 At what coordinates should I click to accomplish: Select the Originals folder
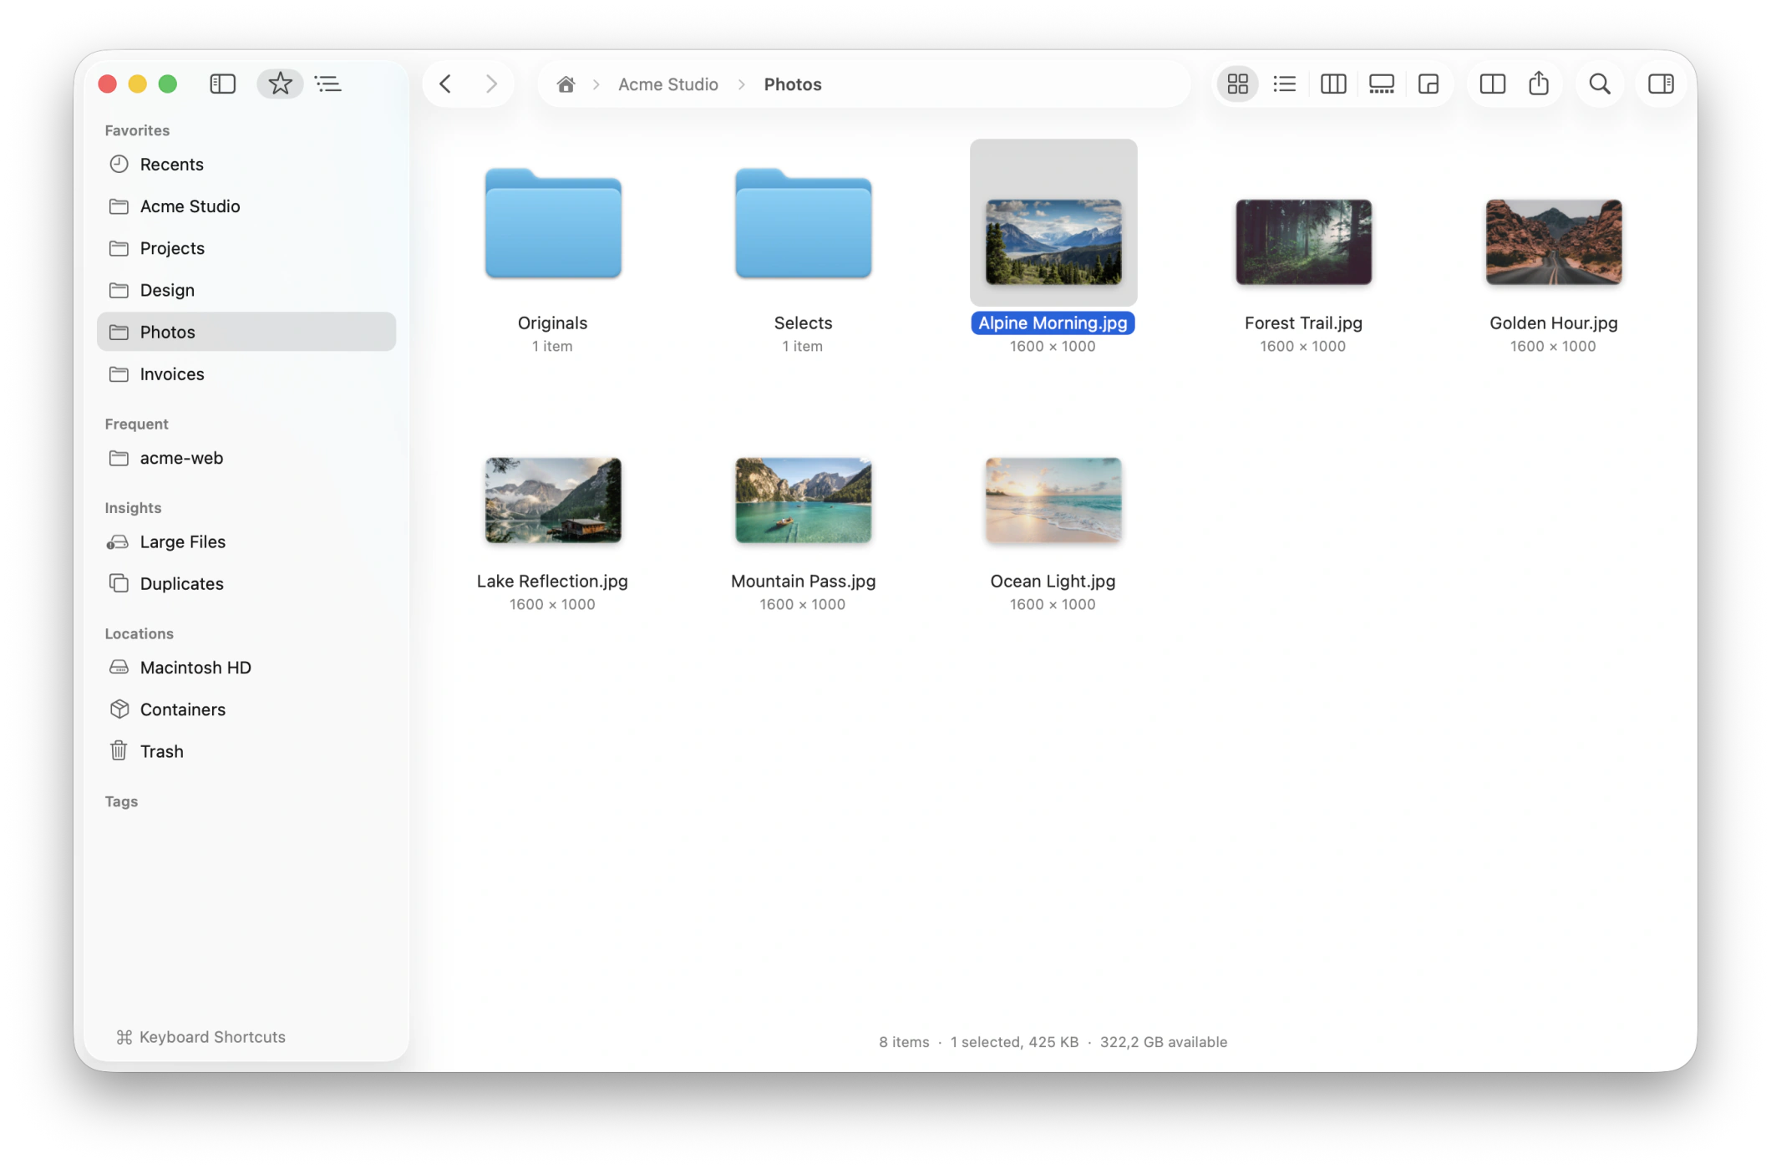pos(552,224)
